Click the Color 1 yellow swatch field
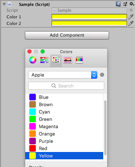 click(89, 17)
